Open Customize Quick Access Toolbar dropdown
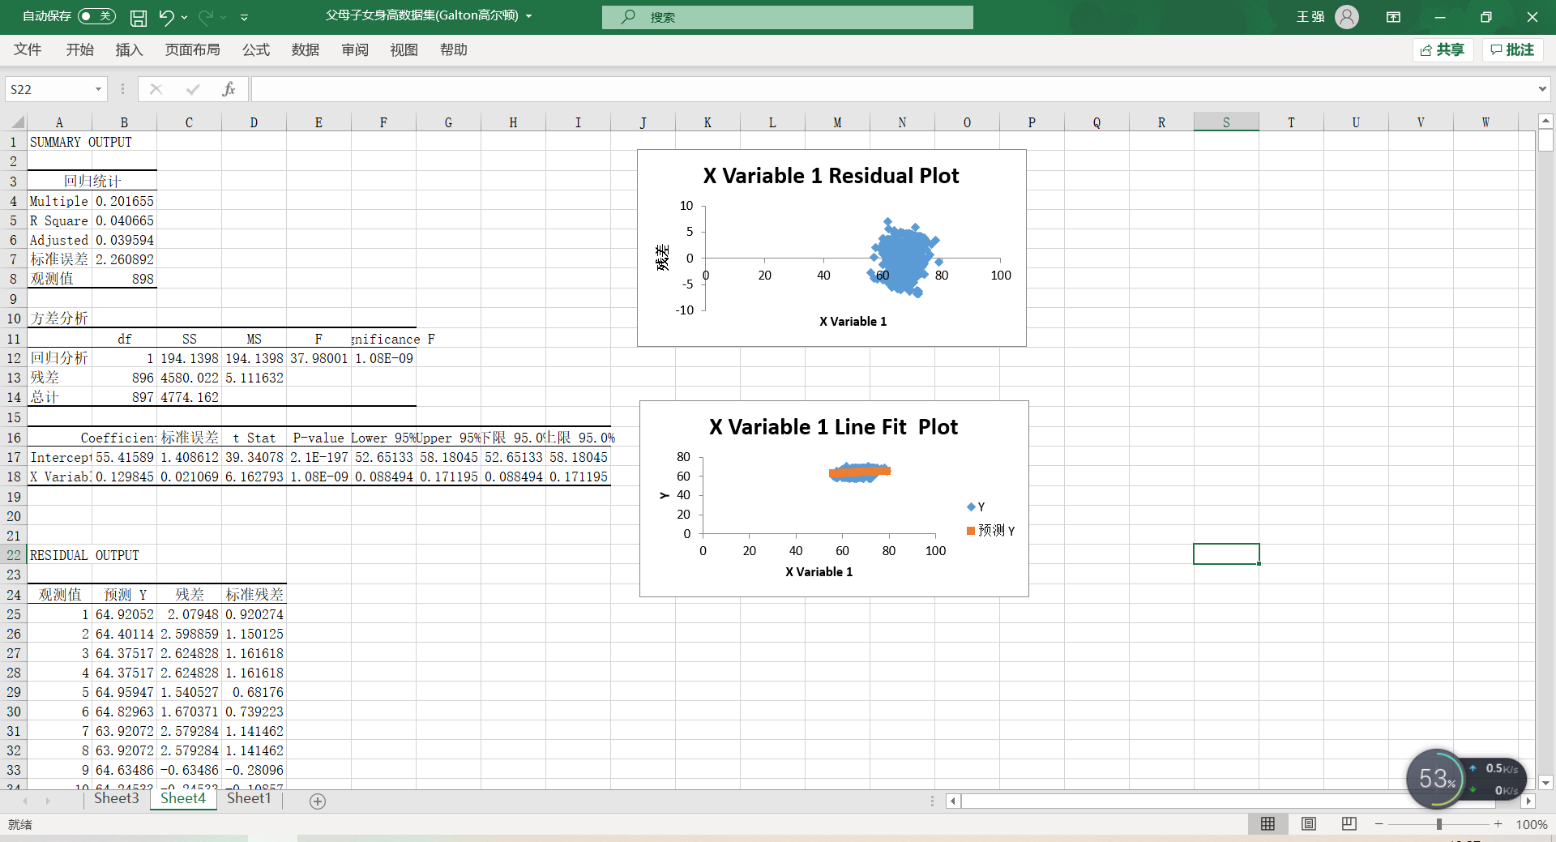The image size is (1556, 842). pyautogui.click(x=244, y=17)
